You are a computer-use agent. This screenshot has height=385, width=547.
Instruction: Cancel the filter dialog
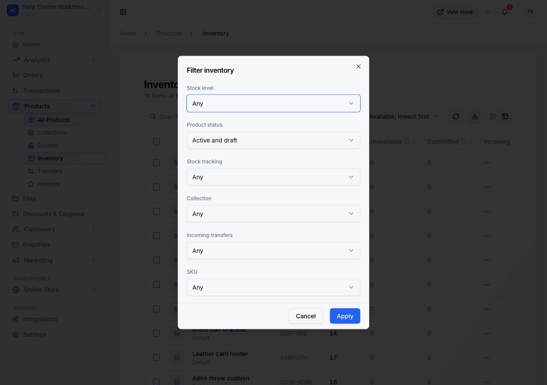[306, 316]
